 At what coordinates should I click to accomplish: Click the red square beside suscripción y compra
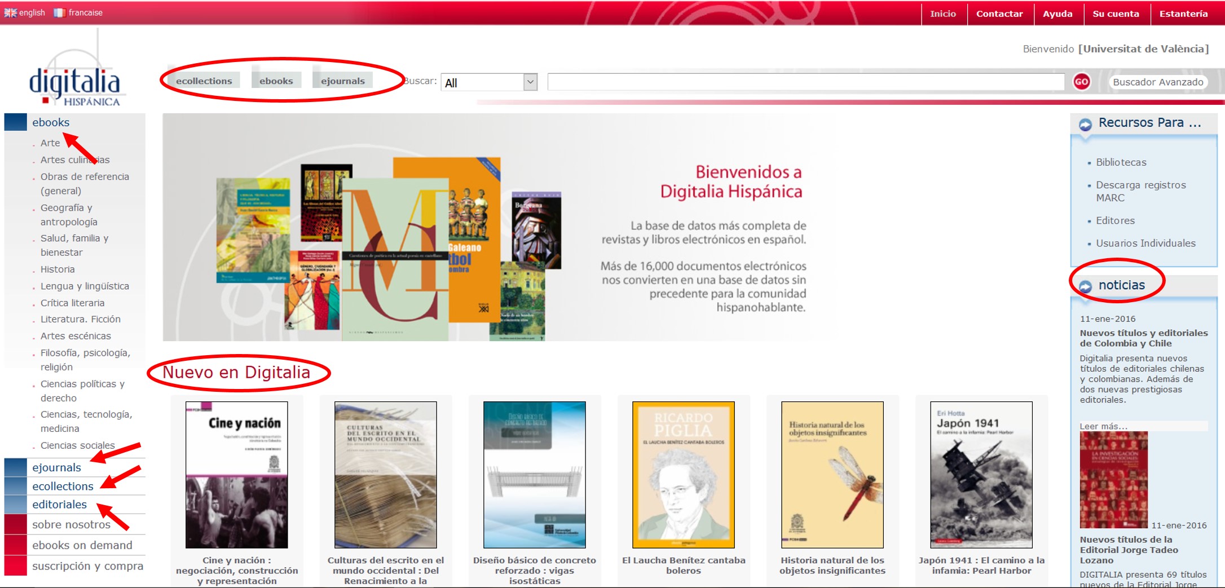[16, 565]
